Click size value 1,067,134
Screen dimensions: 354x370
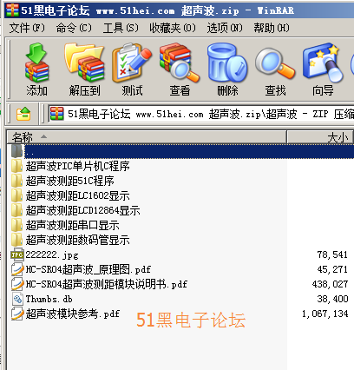[324, 314]
